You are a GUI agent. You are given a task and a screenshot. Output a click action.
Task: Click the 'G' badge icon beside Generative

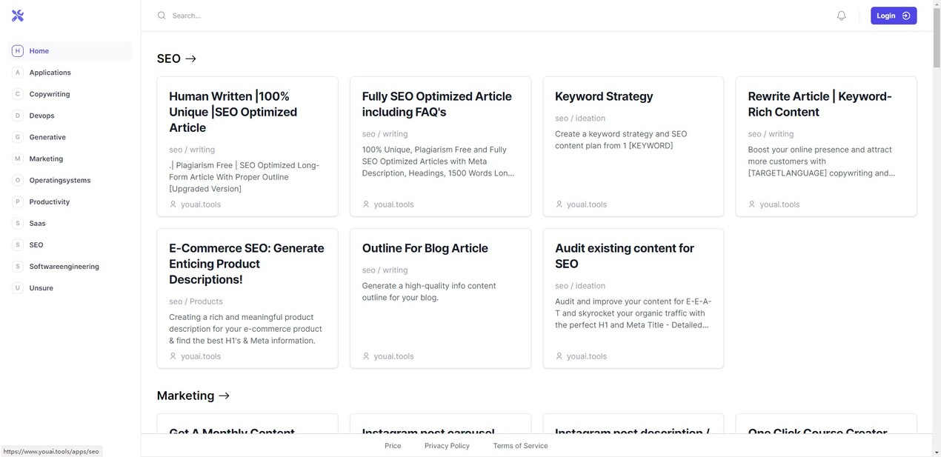pyautogui.click(x=18, y=137)
